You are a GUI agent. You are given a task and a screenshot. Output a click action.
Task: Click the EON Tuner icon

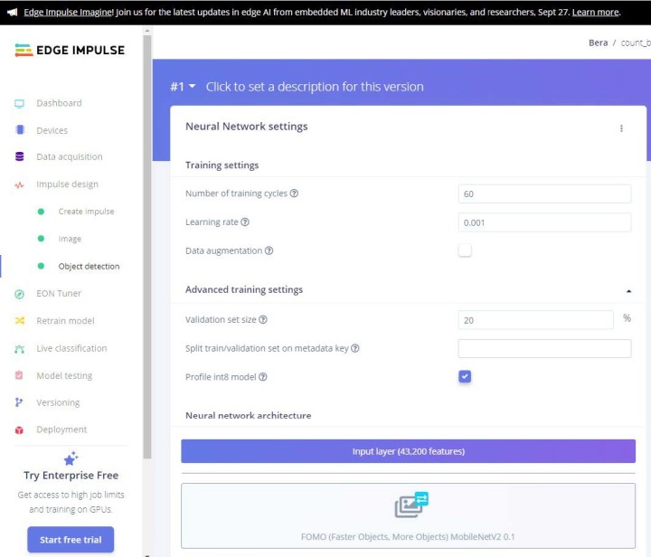(x=19, y=294)
